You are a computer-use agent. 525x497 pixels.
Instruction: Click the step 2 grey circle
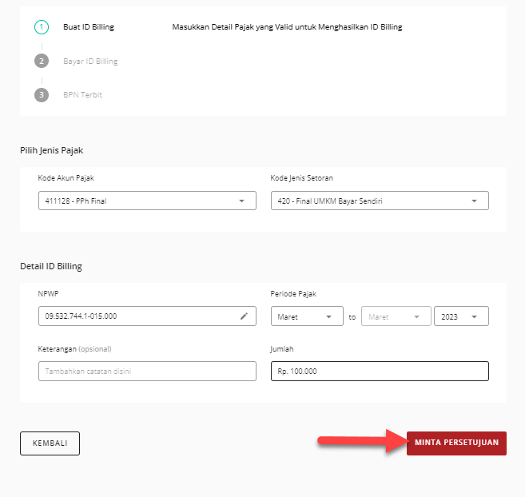point(42,61)
